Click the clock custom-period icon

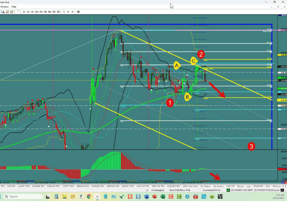point(78,12)
